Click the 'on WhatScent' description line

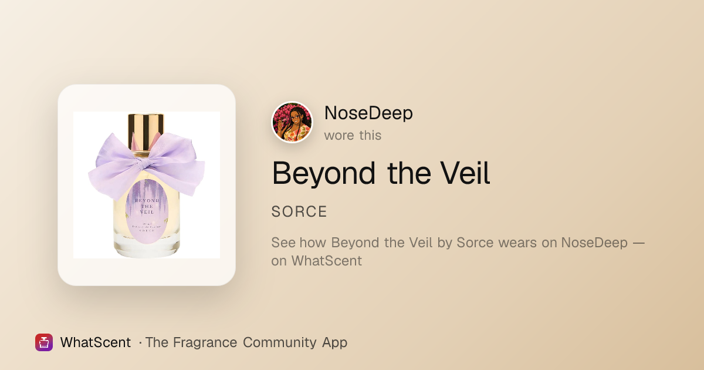coord(317,260)
